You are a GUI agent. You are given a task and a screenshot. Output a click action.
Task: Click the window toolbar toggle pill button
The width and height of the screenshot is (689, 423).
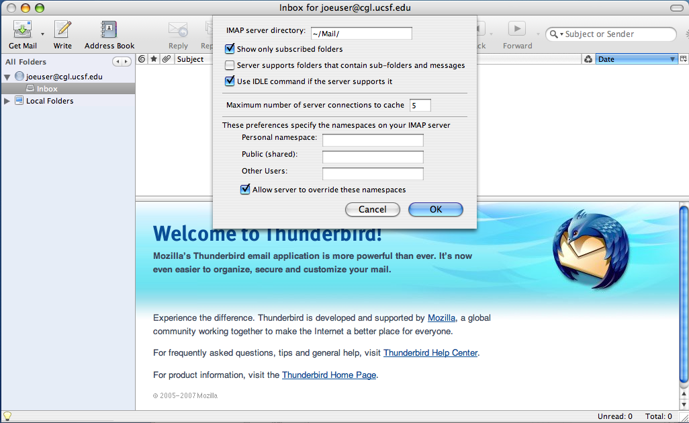tap(676, 8)
